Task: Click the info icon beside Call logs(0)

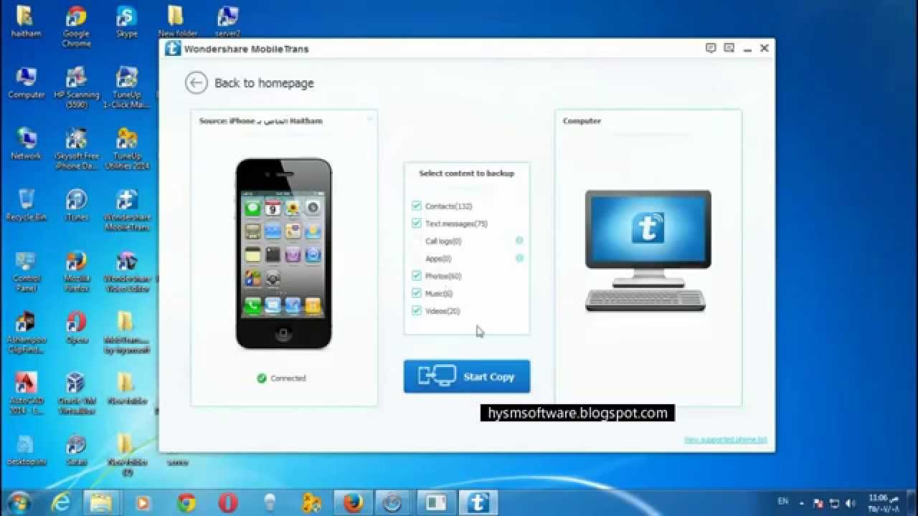Action: [519, 241]
